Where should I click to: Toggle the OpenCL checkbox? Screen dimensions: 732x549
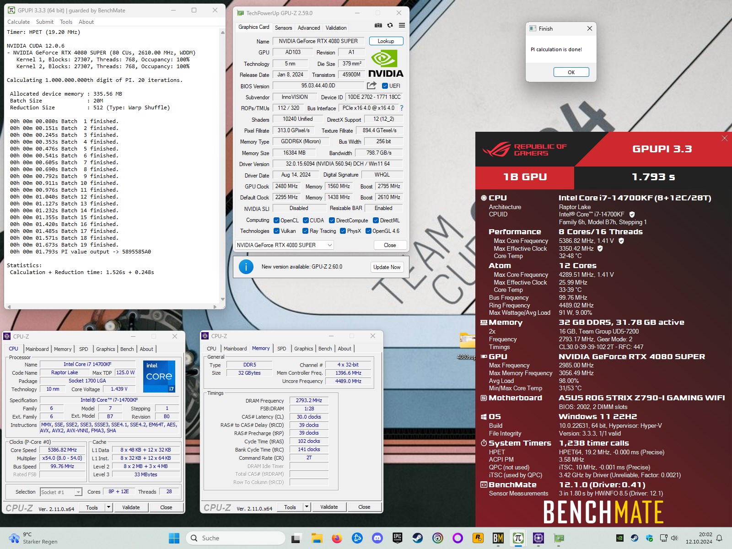(x=276, y=221)
